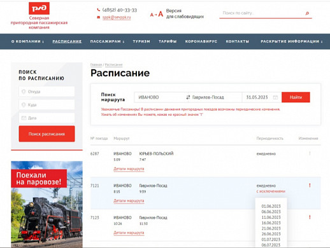This screenshot has width=330, height=248.
Task: Open the Тарифы nav item
Action: (168, 41)
